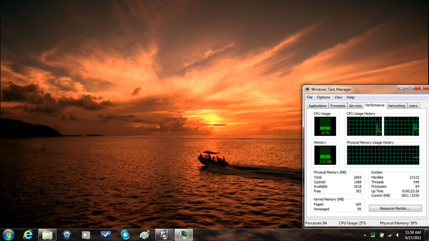Click the camcorder and printer taskbar icon

coord(164,235)
